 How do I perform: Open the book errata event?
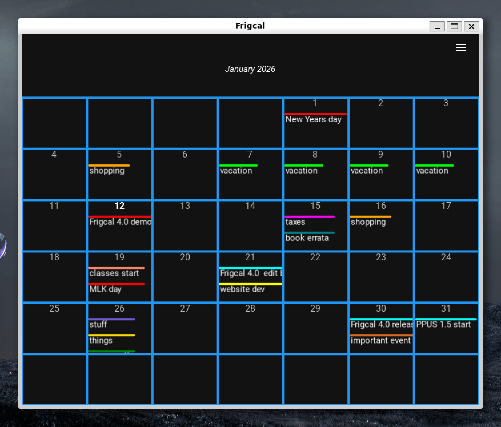click(307, 238)
